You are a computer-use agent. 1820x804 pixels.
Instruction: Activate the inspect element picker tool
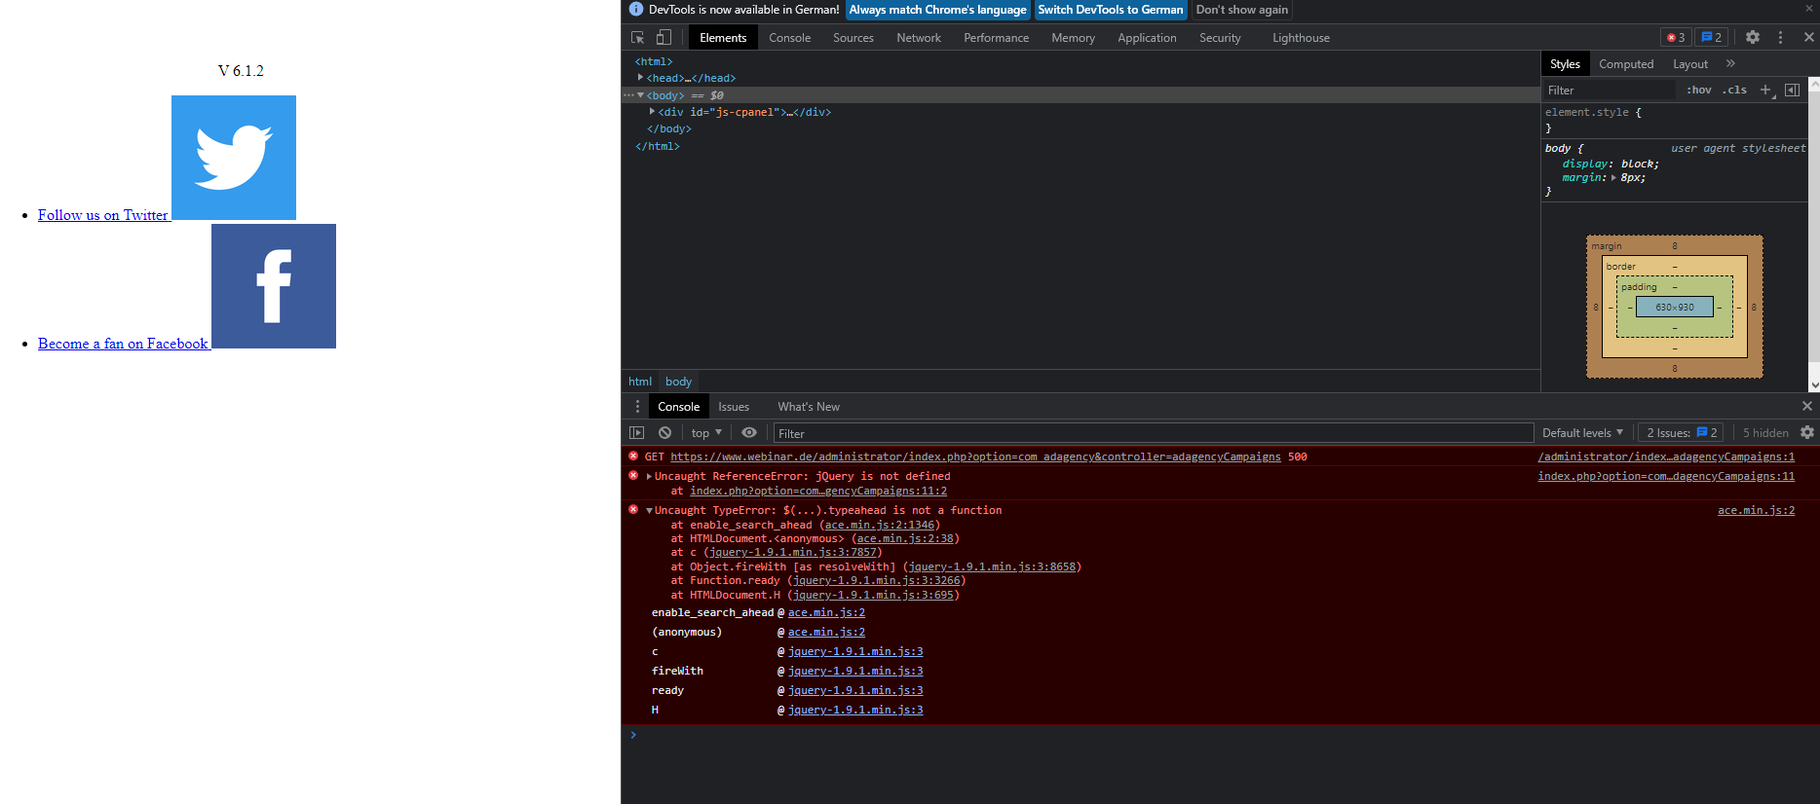point(637,38)
